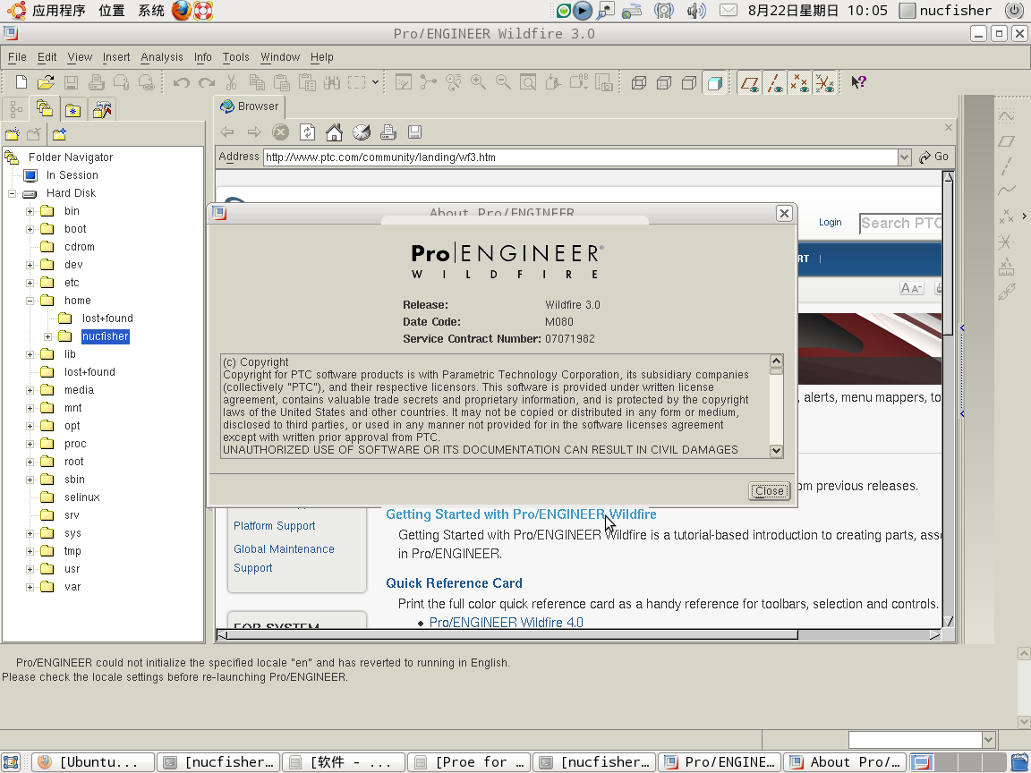Click the browser Save page icon
1031x773 pixels.
click(415, 132)
